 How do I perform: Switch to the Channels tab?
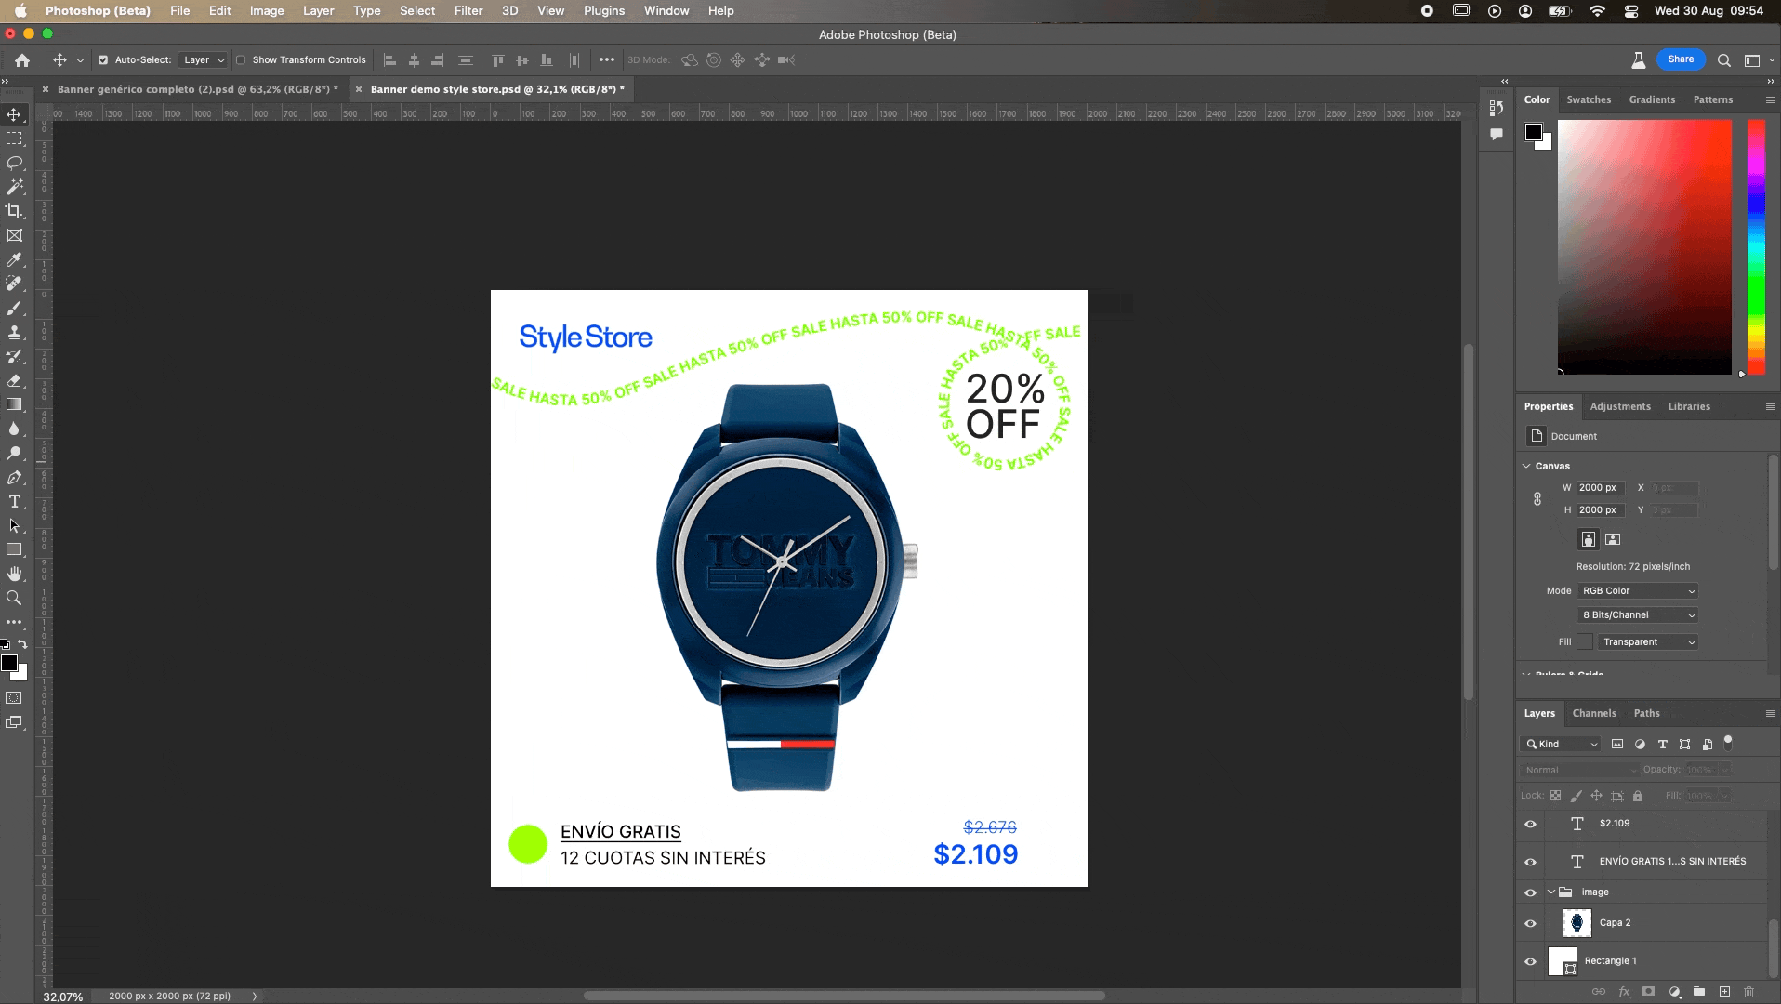(x=1594, y=713)
